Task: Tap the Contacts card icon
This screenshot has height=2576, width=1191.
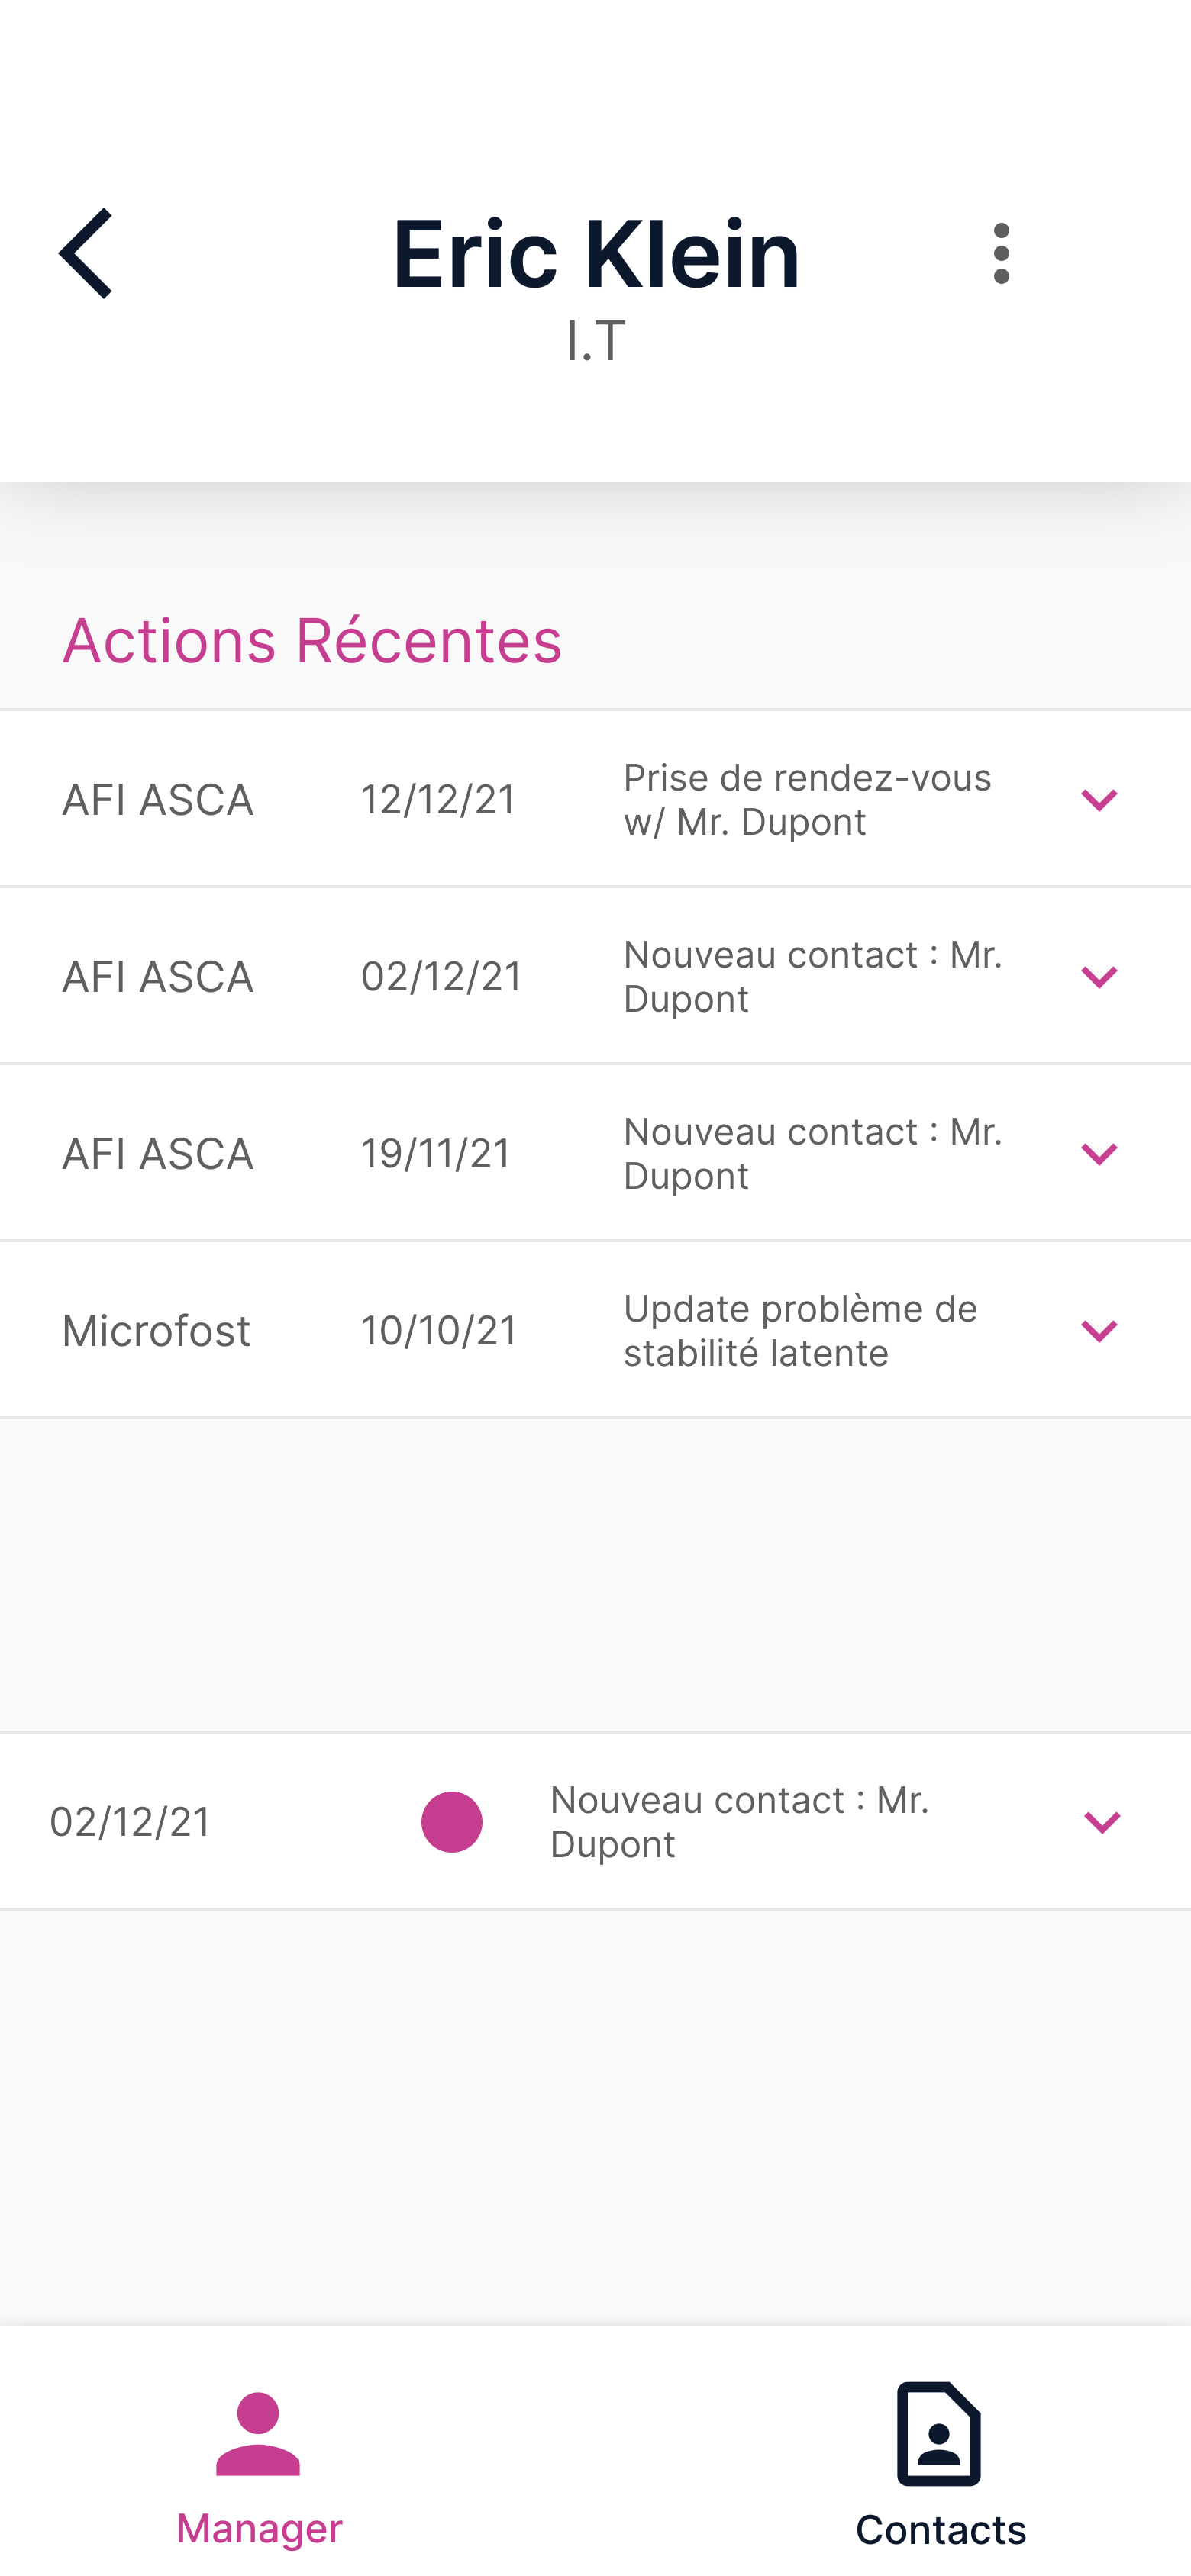Action: pos(939,2433)
